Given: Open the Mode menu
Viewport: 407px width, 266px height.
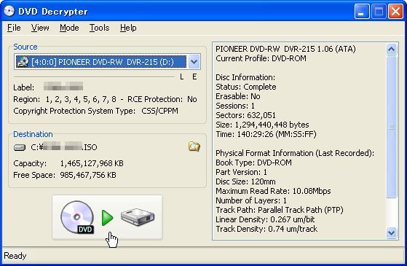Looking at the screenshot, I should [69, 28].
